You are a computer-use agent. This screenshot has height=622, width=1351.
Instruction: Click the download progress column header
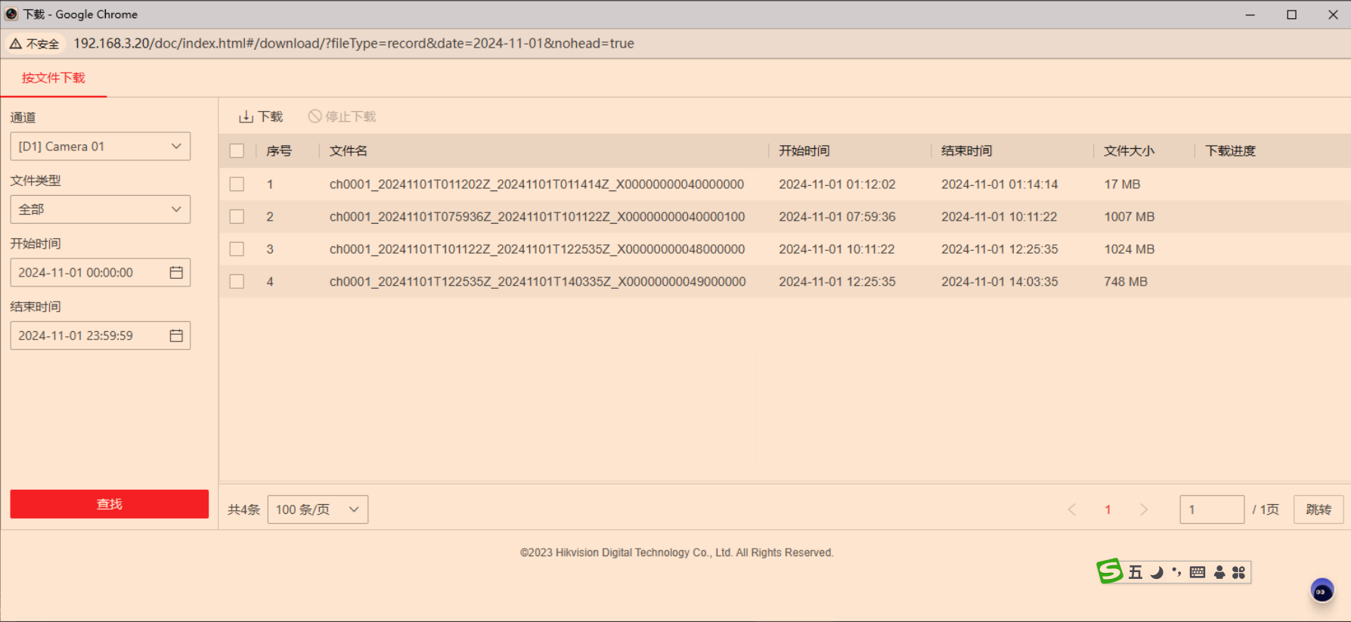tap(1231, 151)
